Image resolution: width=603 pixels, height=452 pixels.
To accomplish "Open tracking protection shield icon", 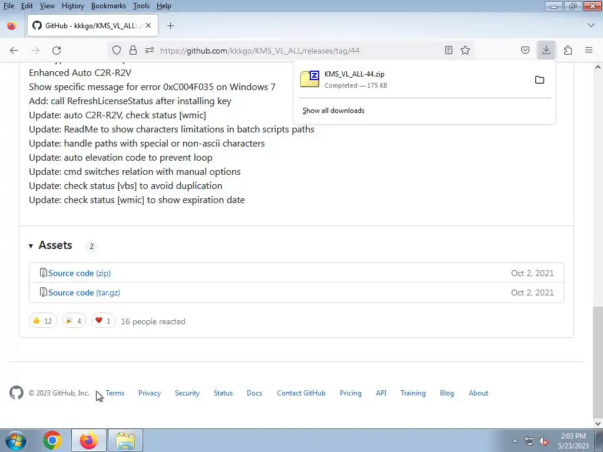I will (x=117, y=51).
